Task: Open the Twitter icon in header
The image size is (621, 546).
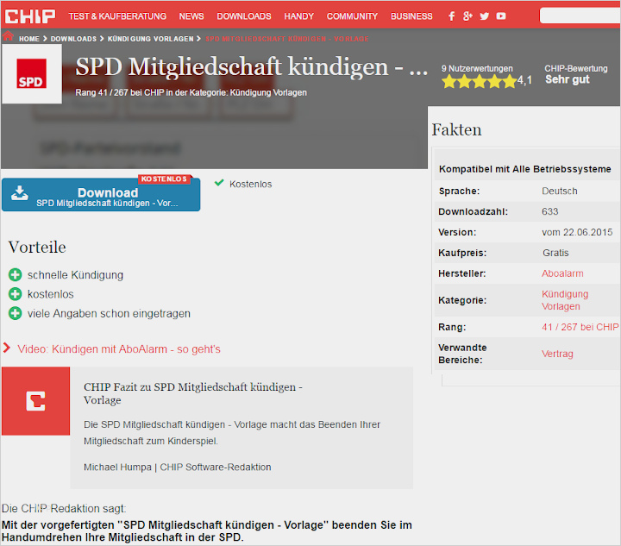Action: [x=485, y=16]
